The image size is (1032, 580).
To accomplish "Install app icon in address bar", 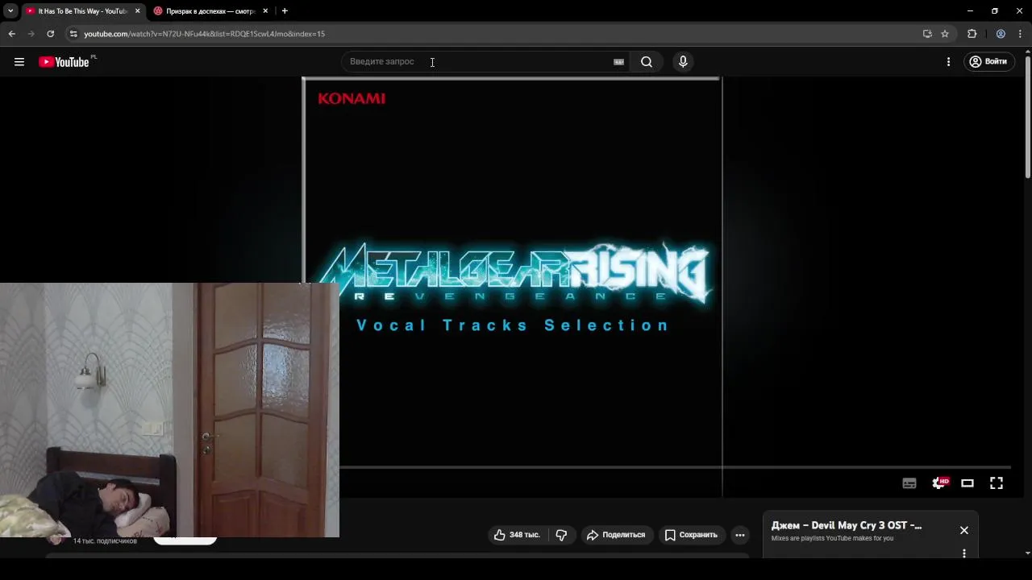I will pos(927,34).
